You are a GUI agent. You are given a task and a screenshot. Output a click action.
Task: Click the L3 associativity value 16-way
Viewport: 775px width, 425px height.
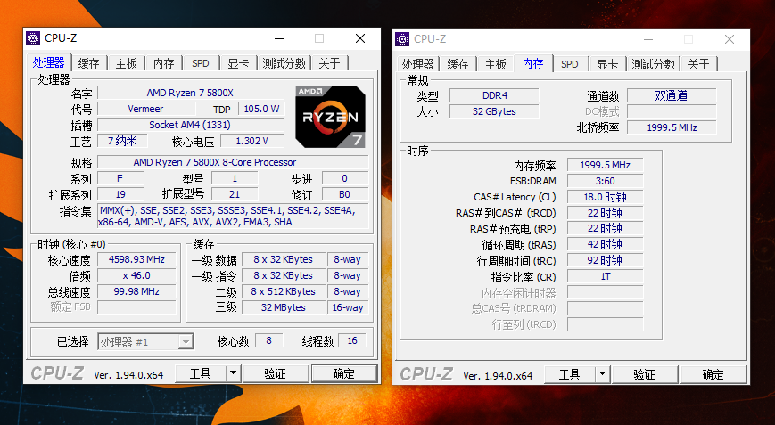pyautogui.click(x=348, y=307)
